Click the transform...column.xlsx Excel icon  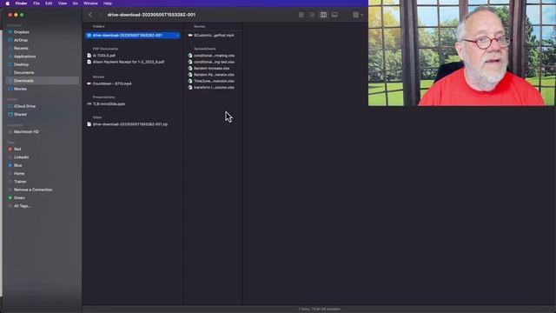190,88
